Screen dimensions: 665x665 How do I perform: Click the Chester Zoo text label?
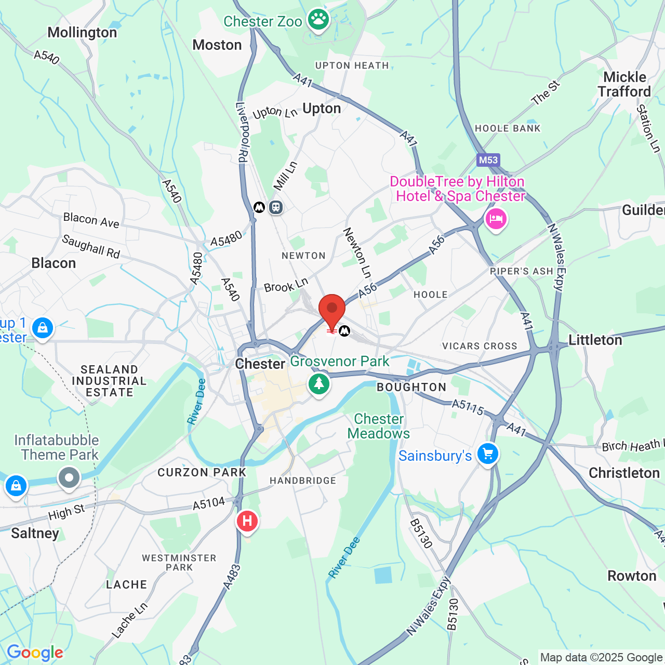(263, 21)
